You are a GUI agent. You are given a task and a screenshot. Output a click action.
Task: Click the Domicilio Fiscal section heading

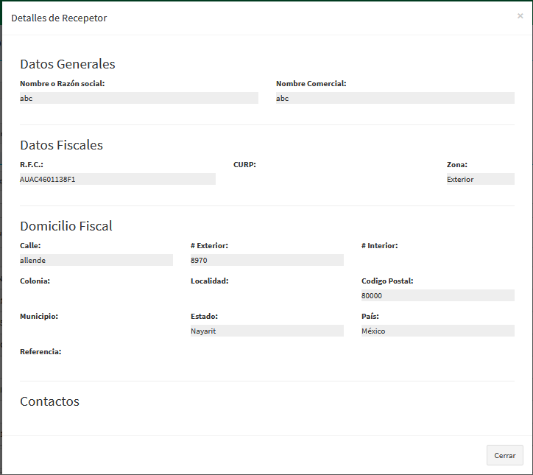(x=66, y=226)
